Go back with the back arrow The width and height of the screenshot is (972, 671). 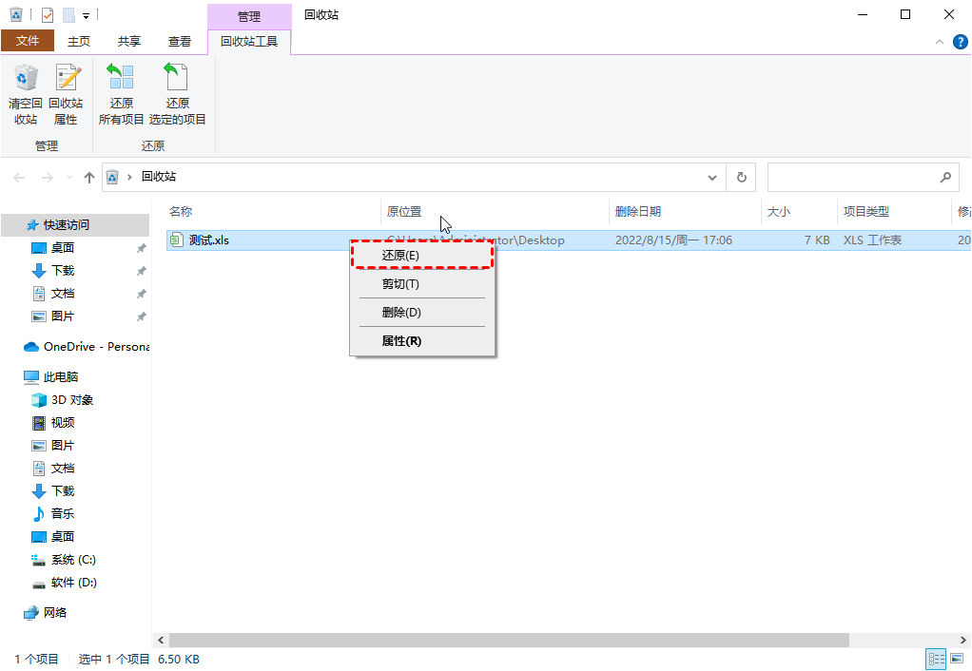coord(19,178)
